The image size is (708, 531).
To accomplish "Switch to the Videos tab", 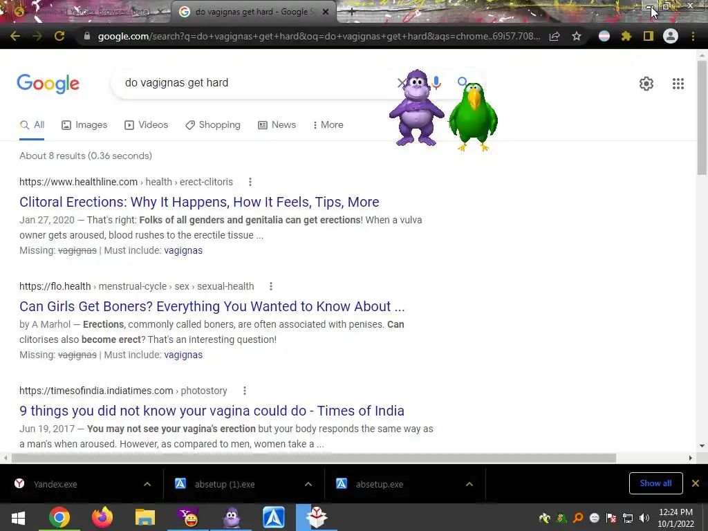I will click(147, 125).
